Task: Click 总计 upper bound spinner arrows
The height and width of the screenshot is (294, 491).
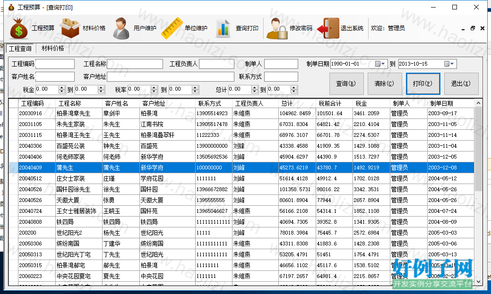Action: 294,90
